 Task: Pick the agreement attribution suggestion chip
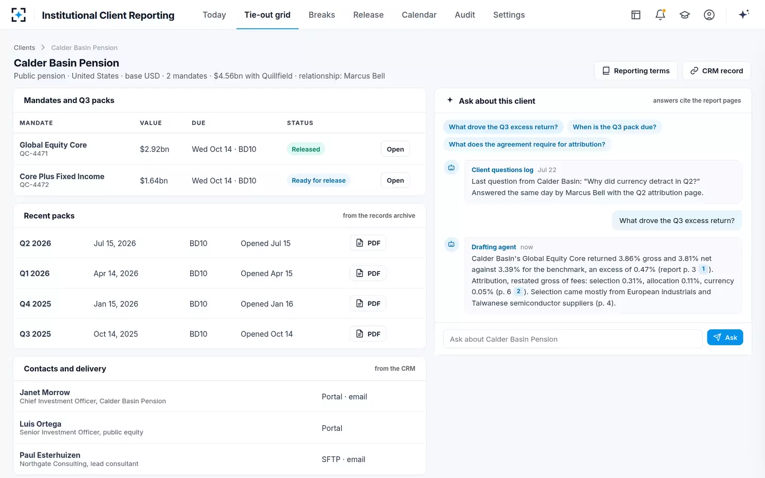(527, 144)
